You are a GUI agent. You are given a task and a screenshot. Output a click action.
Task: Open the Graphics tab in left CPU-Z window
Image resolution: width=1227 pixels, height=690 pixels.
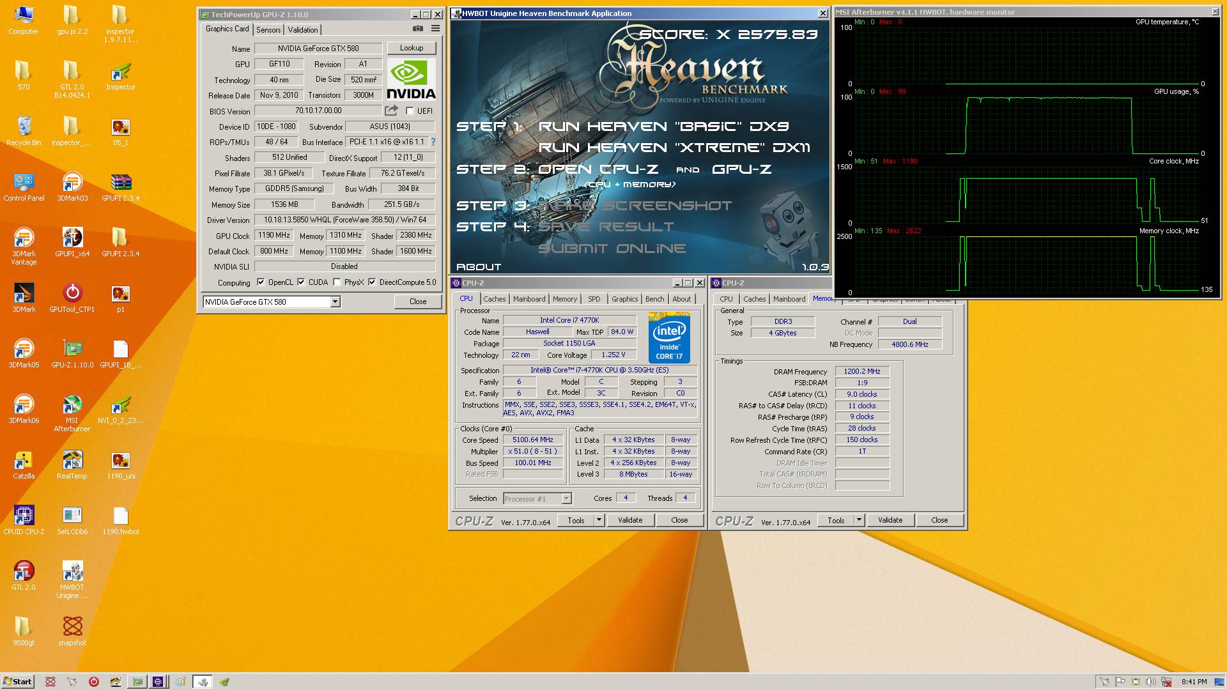point(624,299)
